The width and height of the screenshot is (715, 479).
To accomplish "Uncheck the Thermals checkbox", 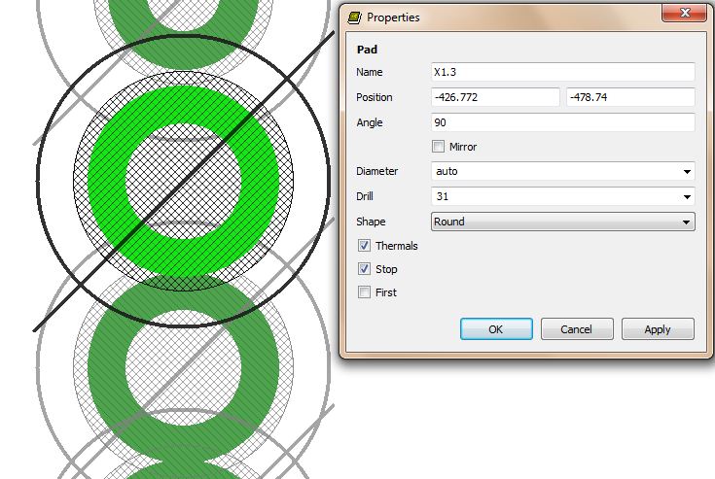I will tap(364, 246).
